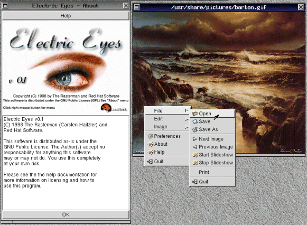Click the barton.gif seascape image

tap(219, 83)
